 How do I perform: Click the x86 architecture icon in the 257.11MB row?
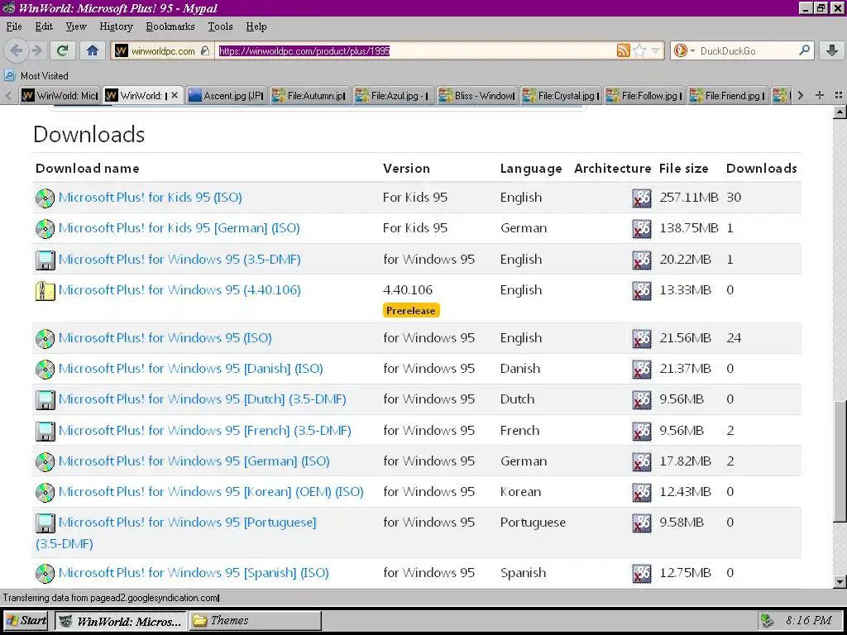pyautogui.click(x=642, y=198)
